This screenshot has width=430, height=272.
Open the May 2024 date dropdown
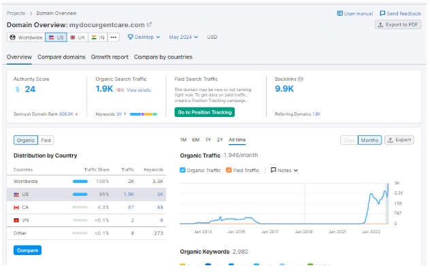pyautogui.click(x=183, y=37)
